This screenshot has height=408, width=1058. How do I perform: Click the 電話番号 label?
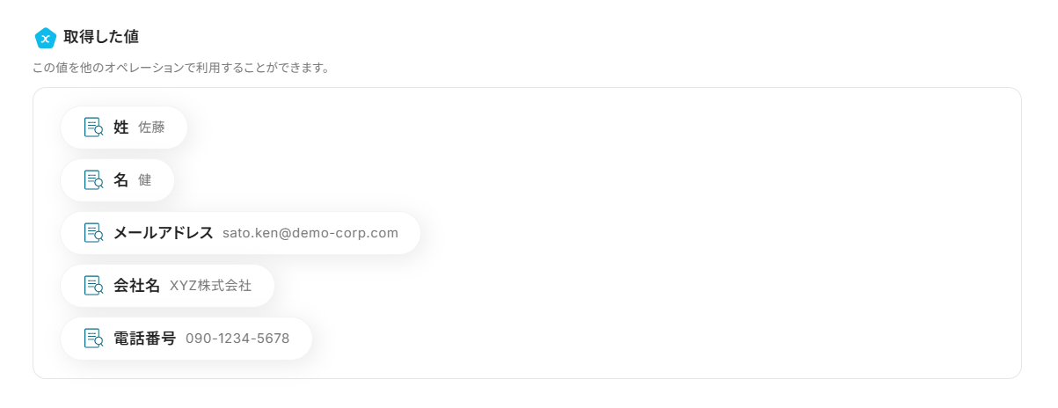(x=144, y=339)
